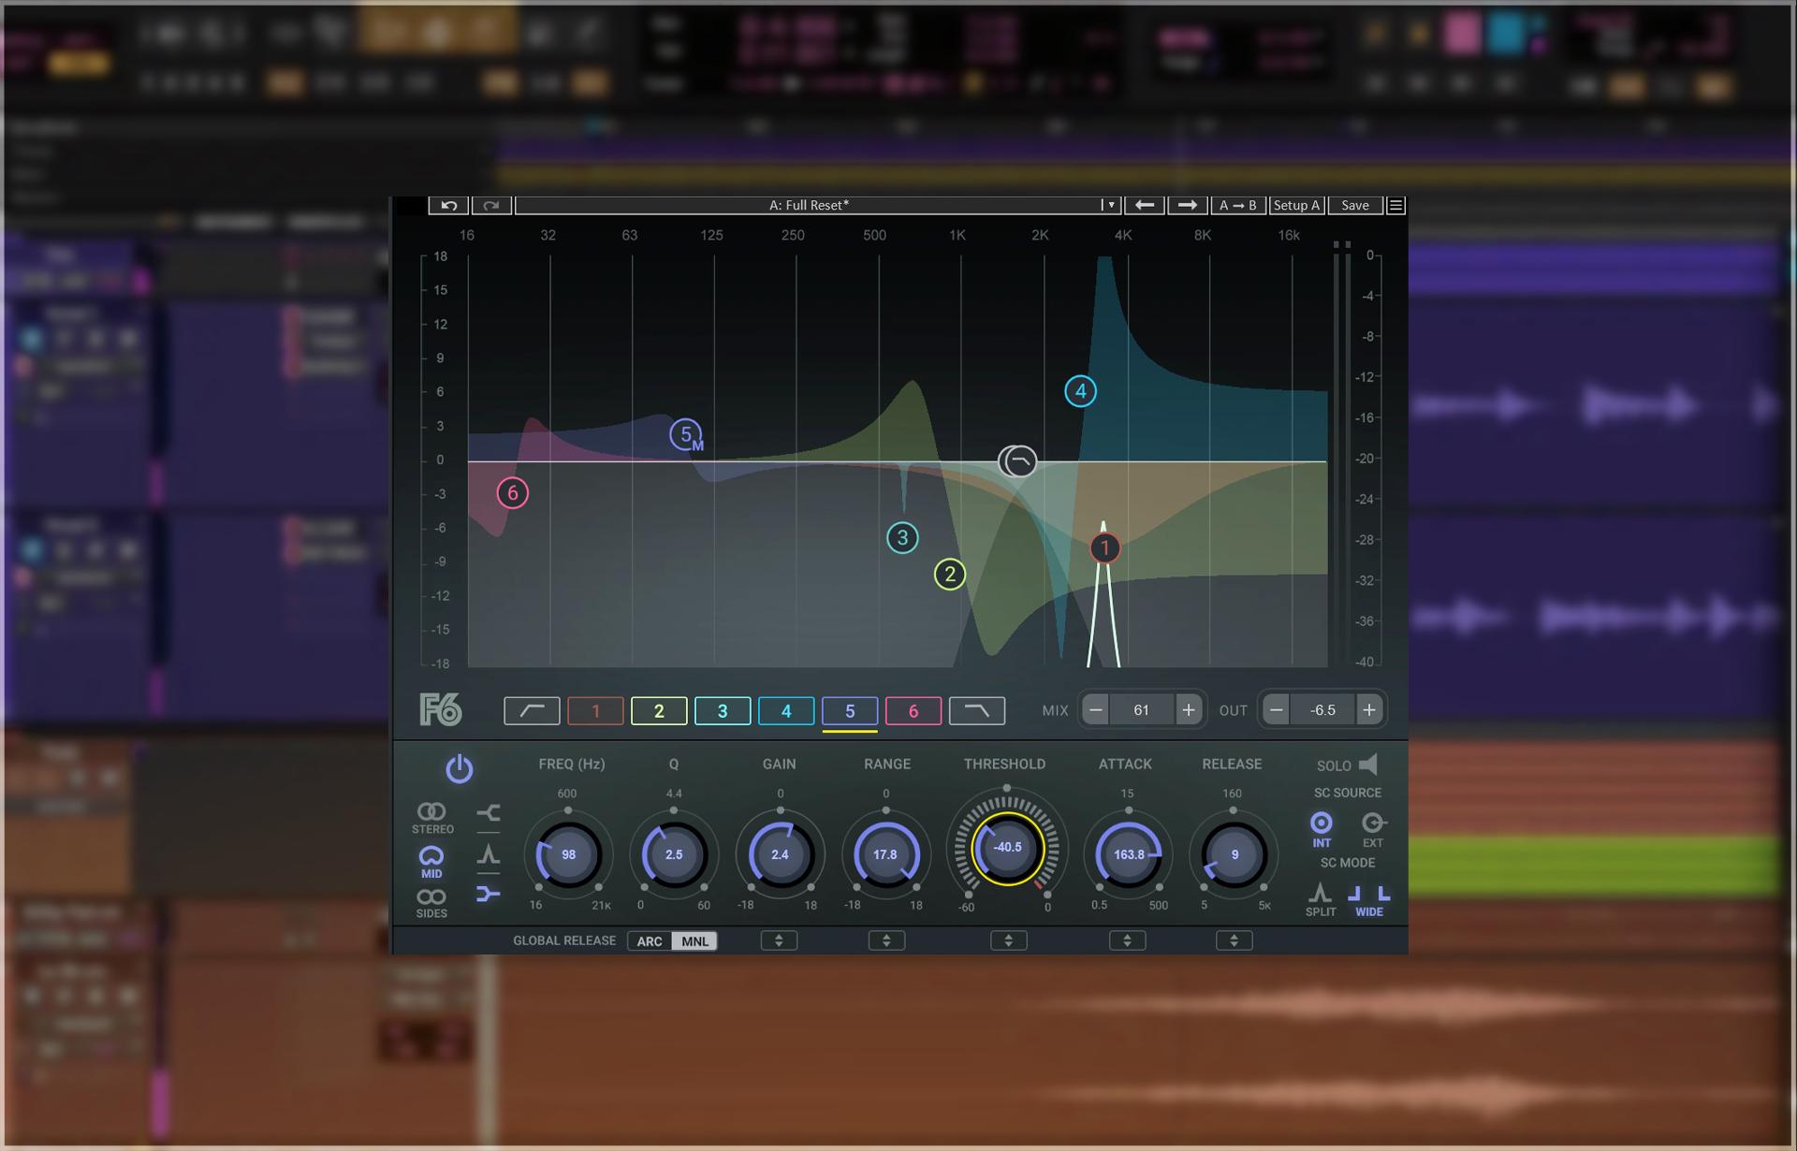
Task: Click the RANGE knob showing 17.8
Action: (x=885, y=854)
